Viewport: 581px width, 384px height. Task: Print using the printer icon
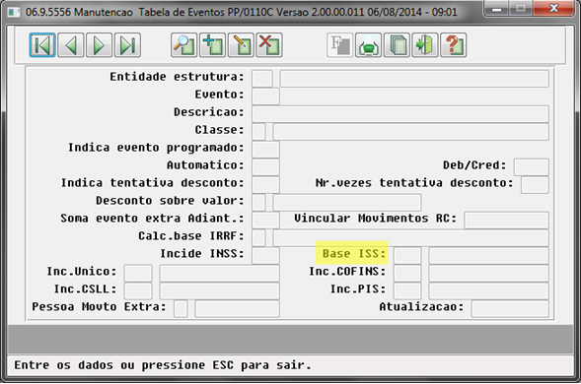pyautogui.click(x=368, y=45)
